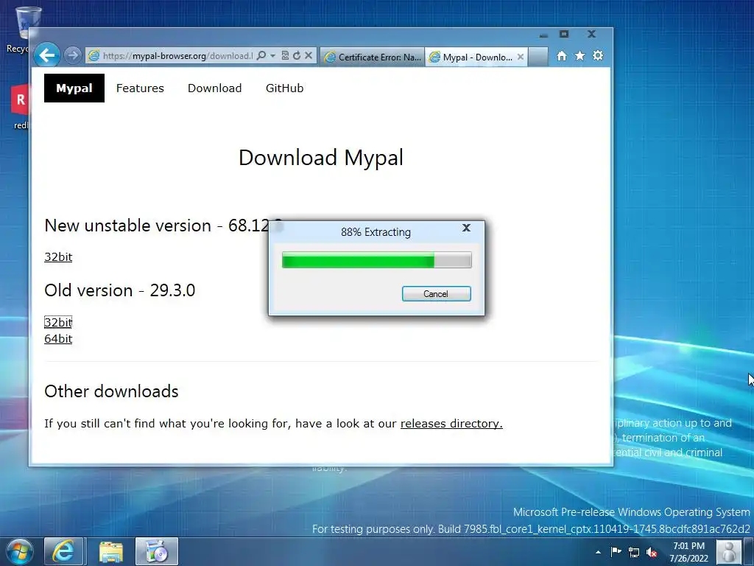Download the old version 64bit link

pos(58,339)
